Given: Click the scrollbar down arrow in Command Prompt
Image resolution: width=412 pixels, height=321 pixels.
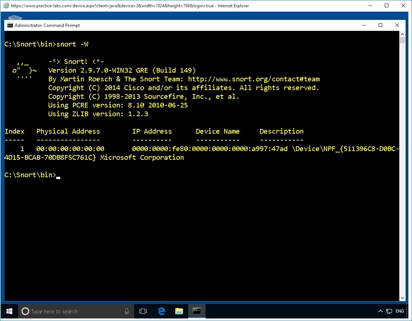Looking at the screenshot, I should pos(402,298).
